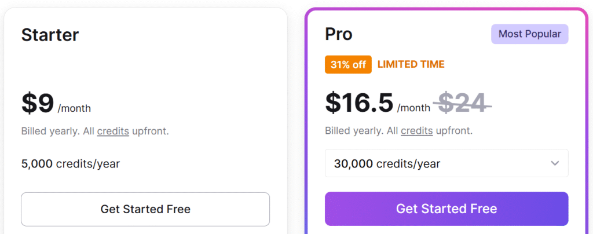Click the purple Get Started Free button
This screenshot has height=234, width=593.
point(446,209)
